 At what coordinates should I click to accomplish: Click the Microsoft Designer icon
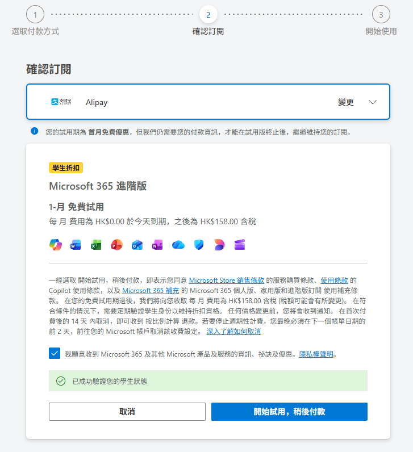219,245
